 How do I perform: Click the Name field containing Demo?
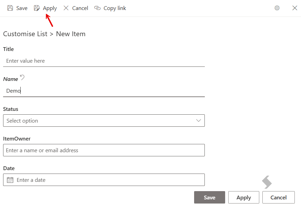click(x=104, y=91)
